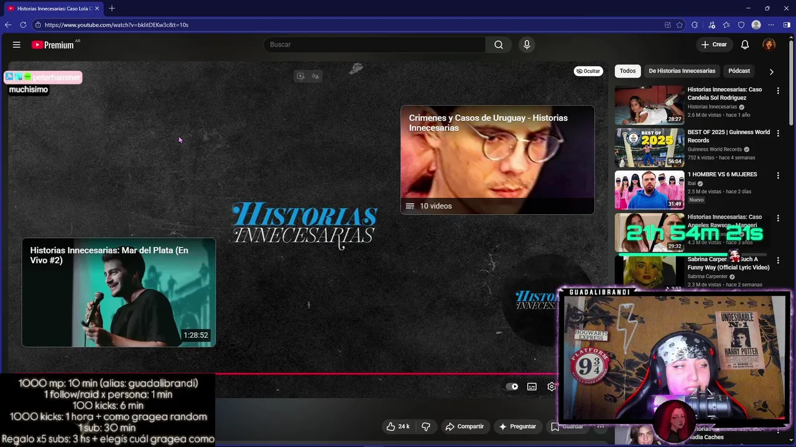Open Crimenes y Casos de Uruguay playlist card

click(497, 160)
